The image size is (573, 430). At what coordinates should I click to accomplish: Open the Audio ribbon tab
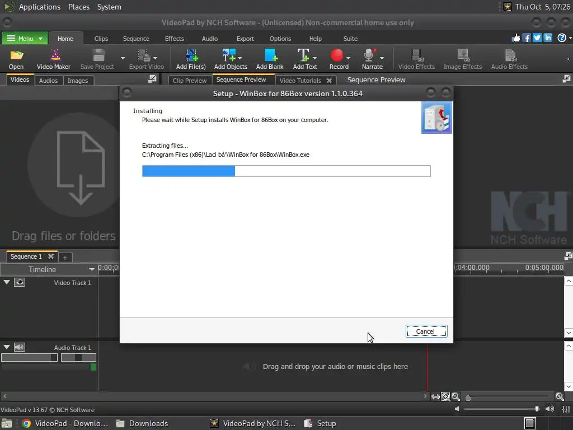[x=209, y=39]
